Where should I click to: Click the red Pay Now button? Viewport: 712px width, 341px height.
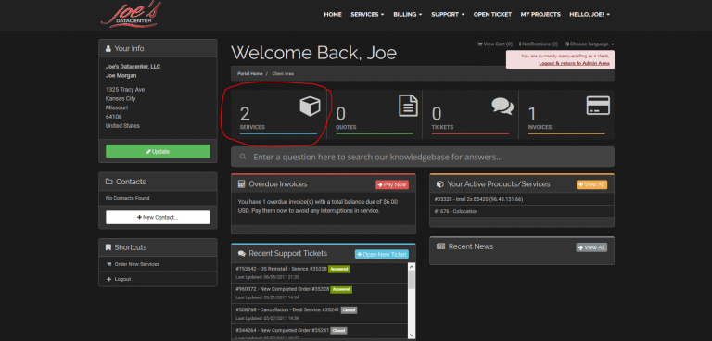point(392,184)
